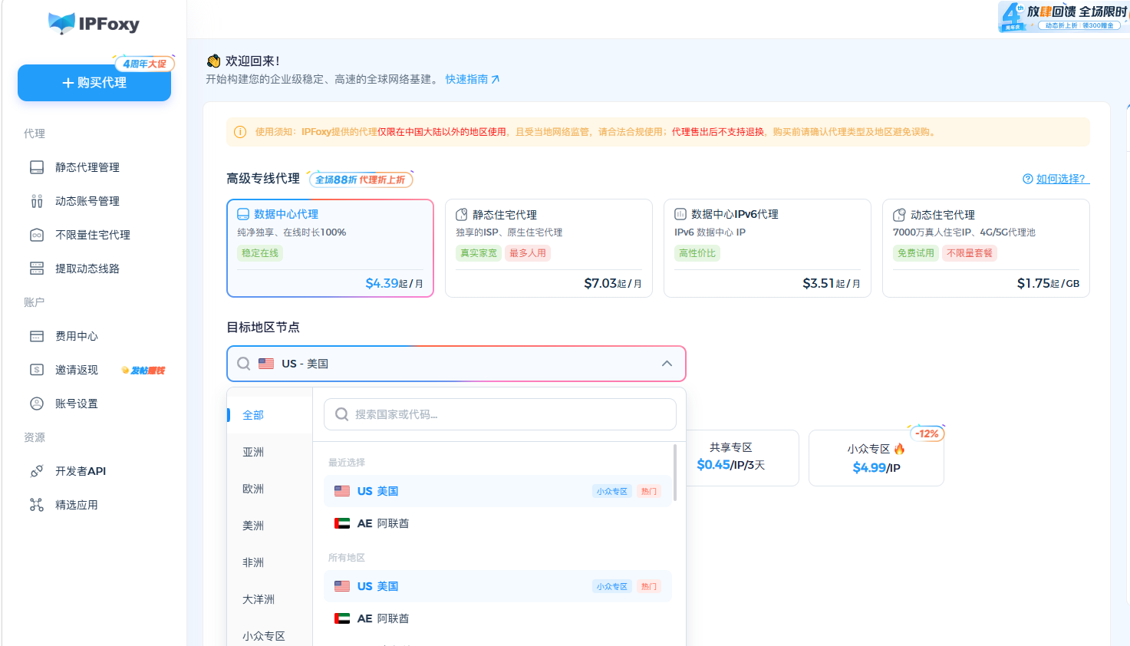Focus the country search field (搜索国家或代码)

[x=500, y=414]
